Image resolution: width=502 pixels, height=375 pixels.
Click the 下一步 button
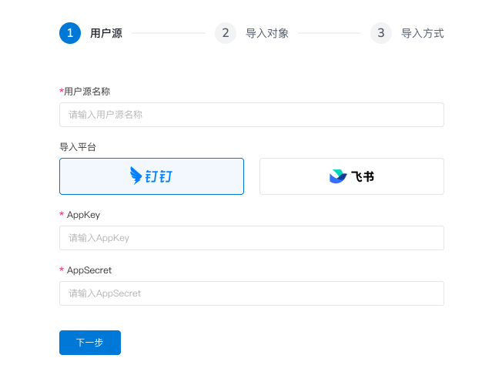coord(90,343)
